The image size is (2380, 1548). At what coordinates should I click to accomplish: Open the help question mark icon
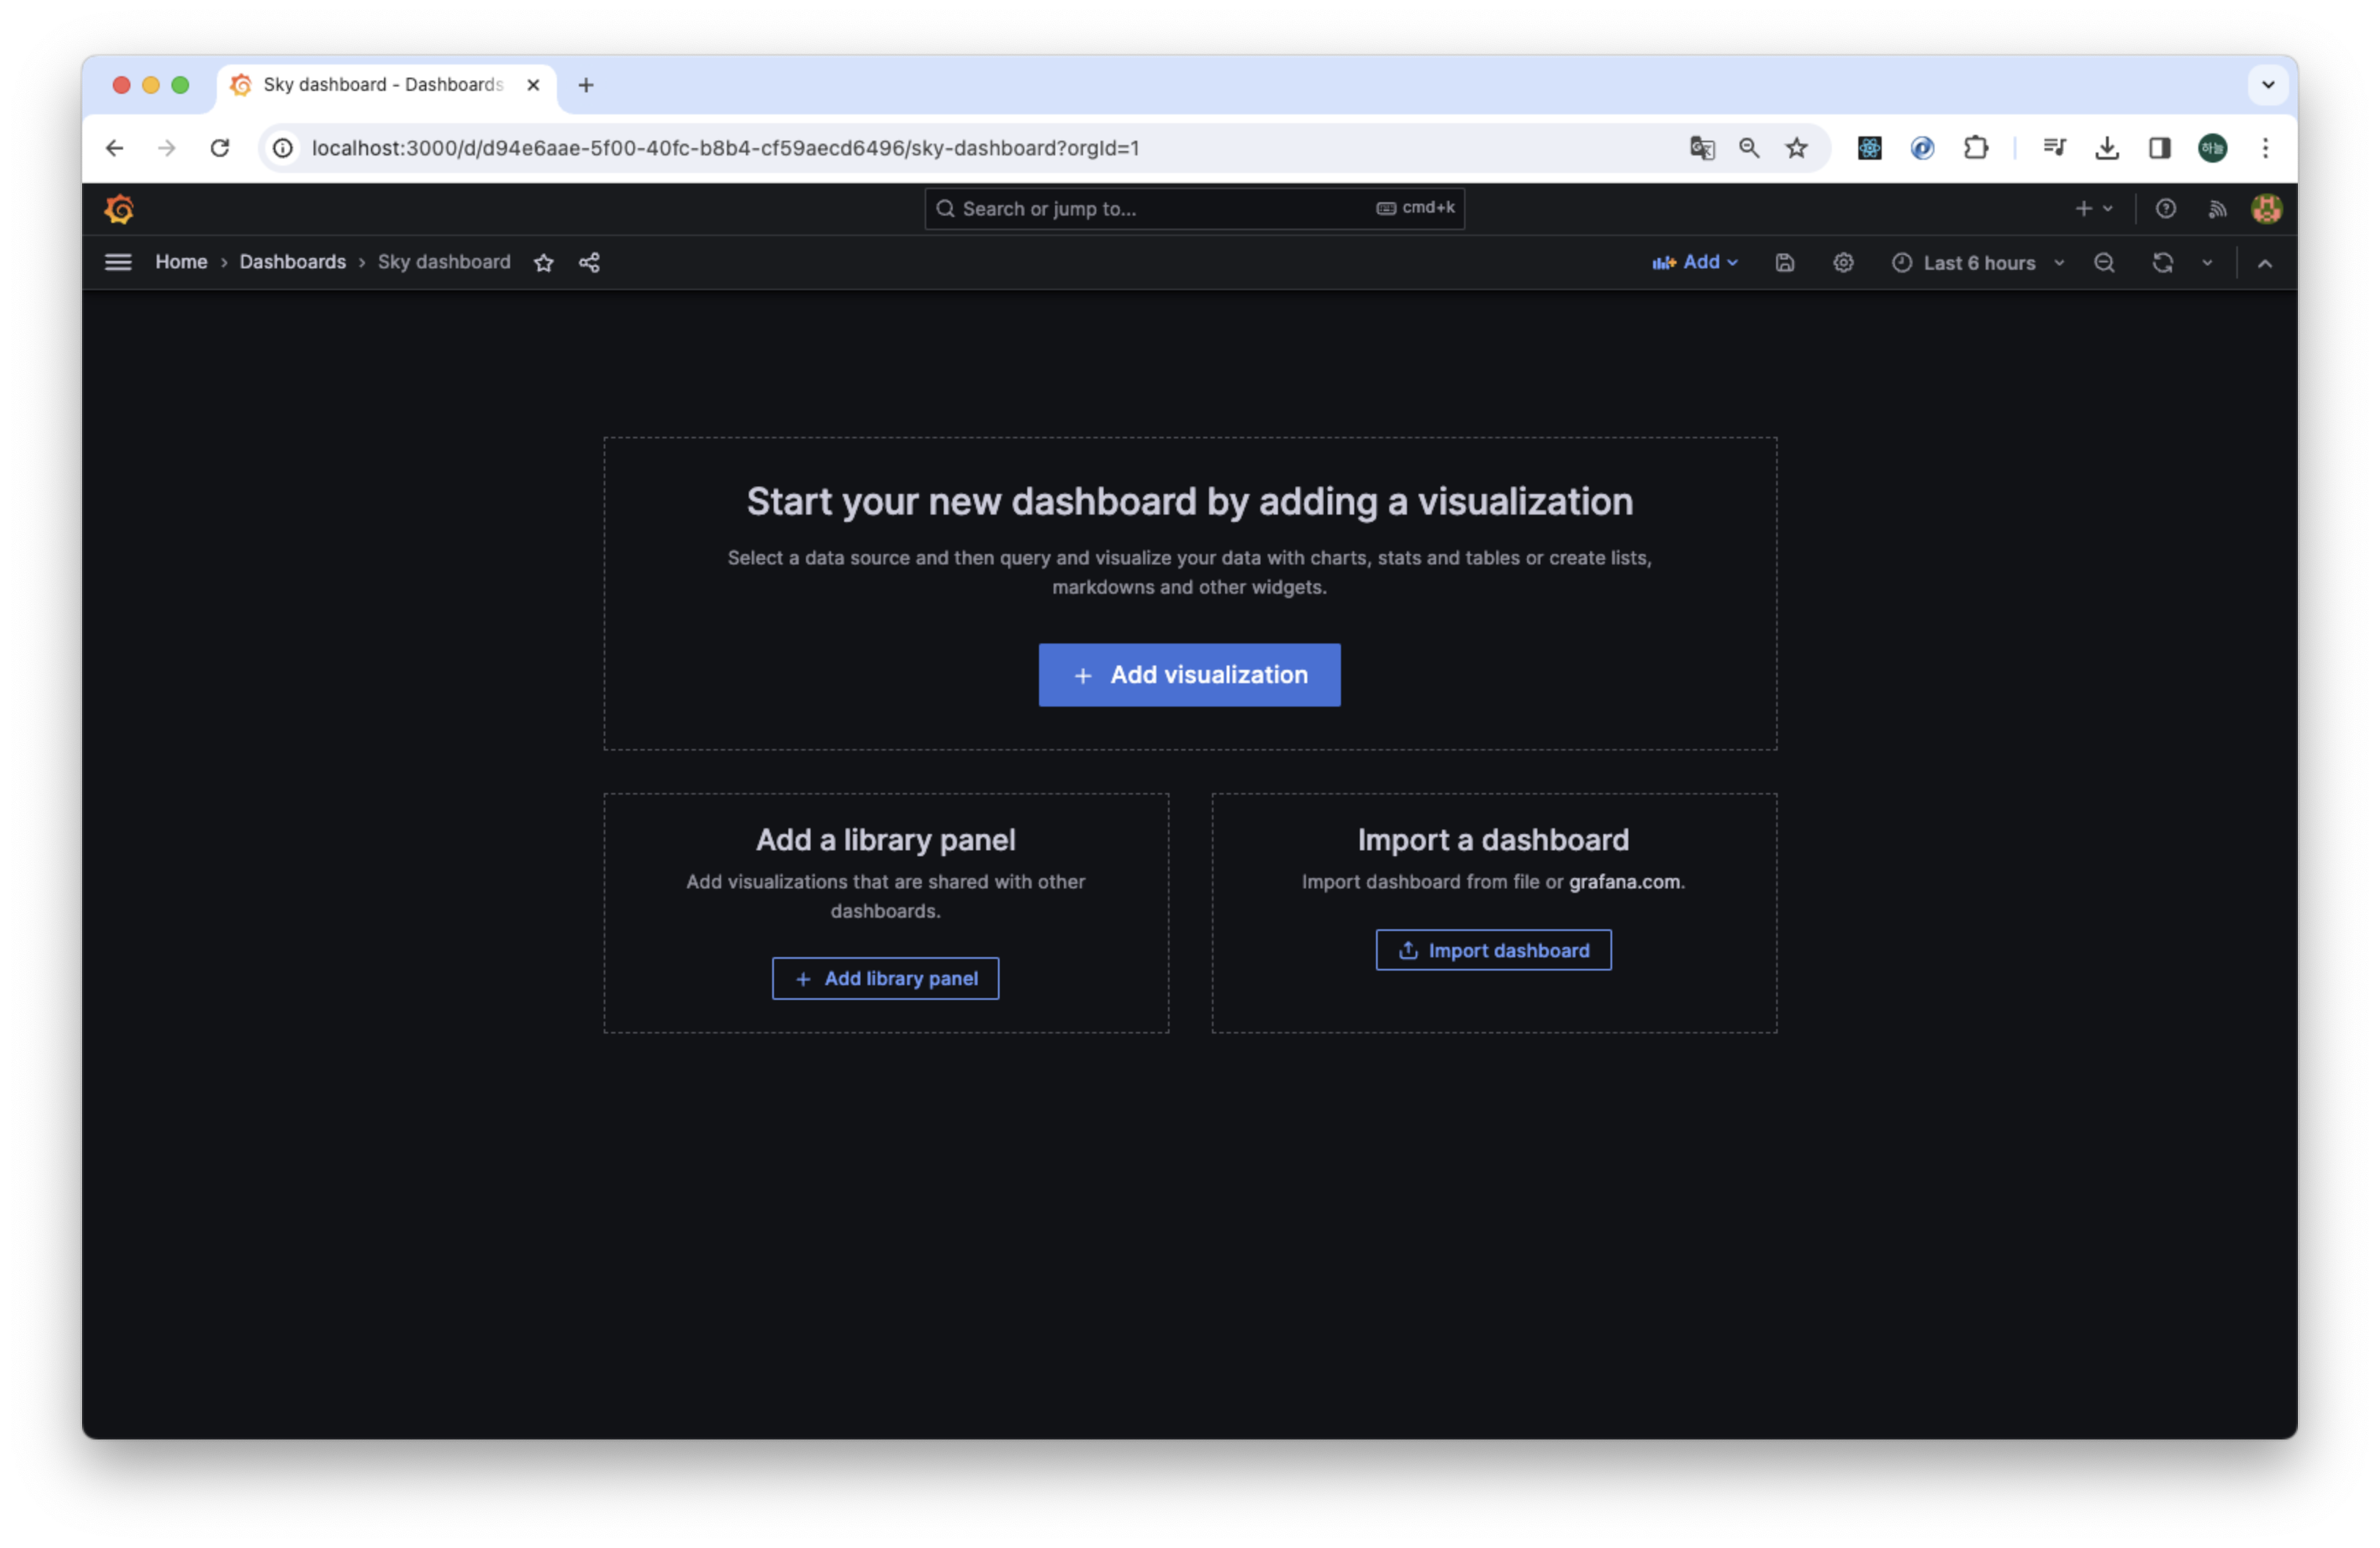(2165, 209)
